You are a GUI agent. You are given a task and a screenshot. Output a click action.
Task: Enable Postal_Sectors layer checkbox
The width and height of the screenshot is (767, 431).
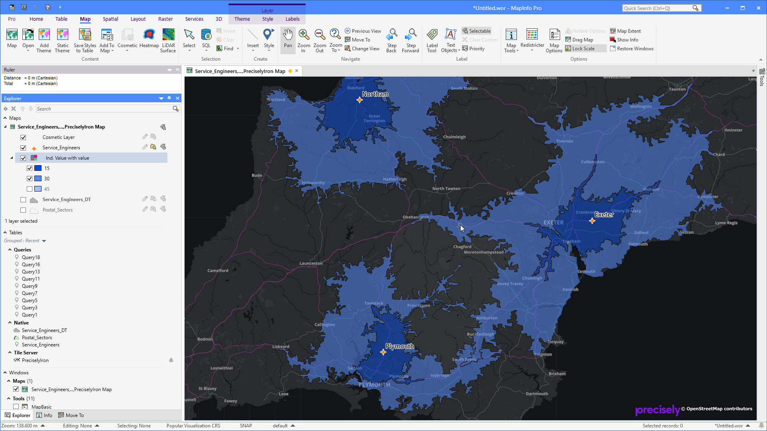23,210
